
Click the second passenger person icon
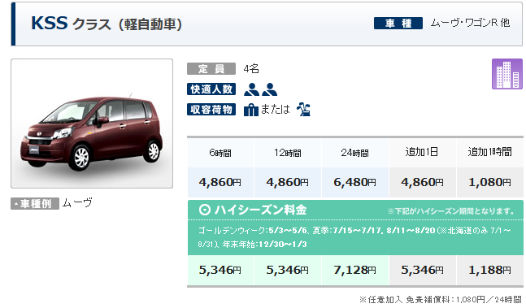coord(270,89)
